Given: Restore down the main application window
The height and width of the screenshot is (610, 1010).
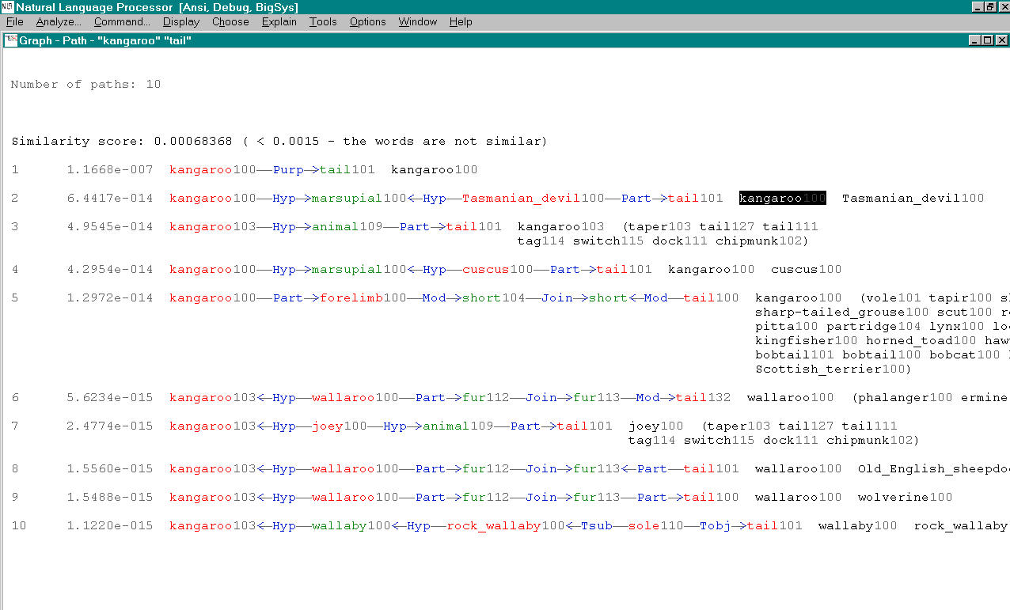Looking at the screenshot, I should [x=990, y=7].
